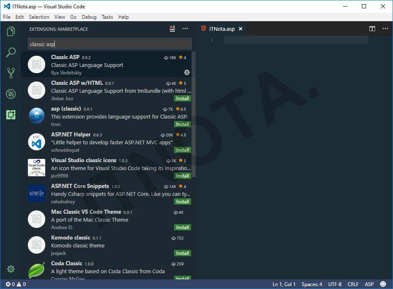
Task: Open extensions panel more actions ellipsis
Action: 185,29
